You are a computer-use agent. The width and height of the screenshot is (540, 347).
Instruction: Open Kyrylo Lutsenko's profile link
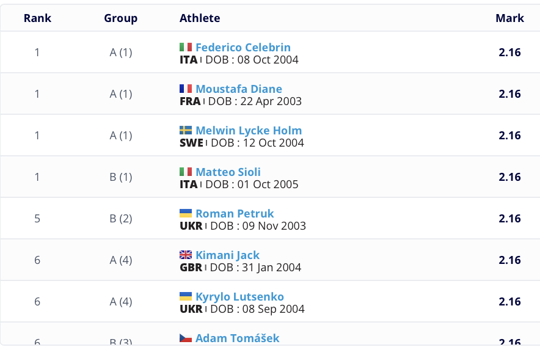tap(239, 296)
